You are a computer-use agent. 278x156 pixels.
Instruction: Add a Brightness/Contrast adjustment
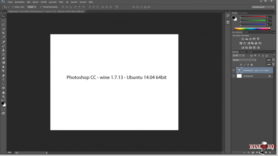[242, 39]
